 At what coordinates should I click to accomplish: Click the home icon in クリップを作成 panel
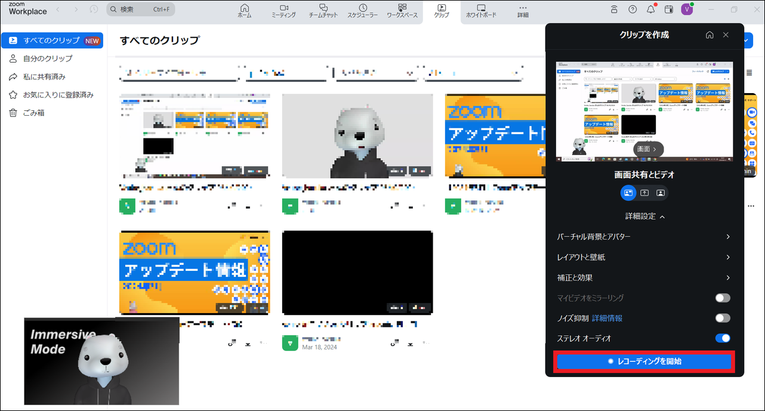click(x=710, y=35)
